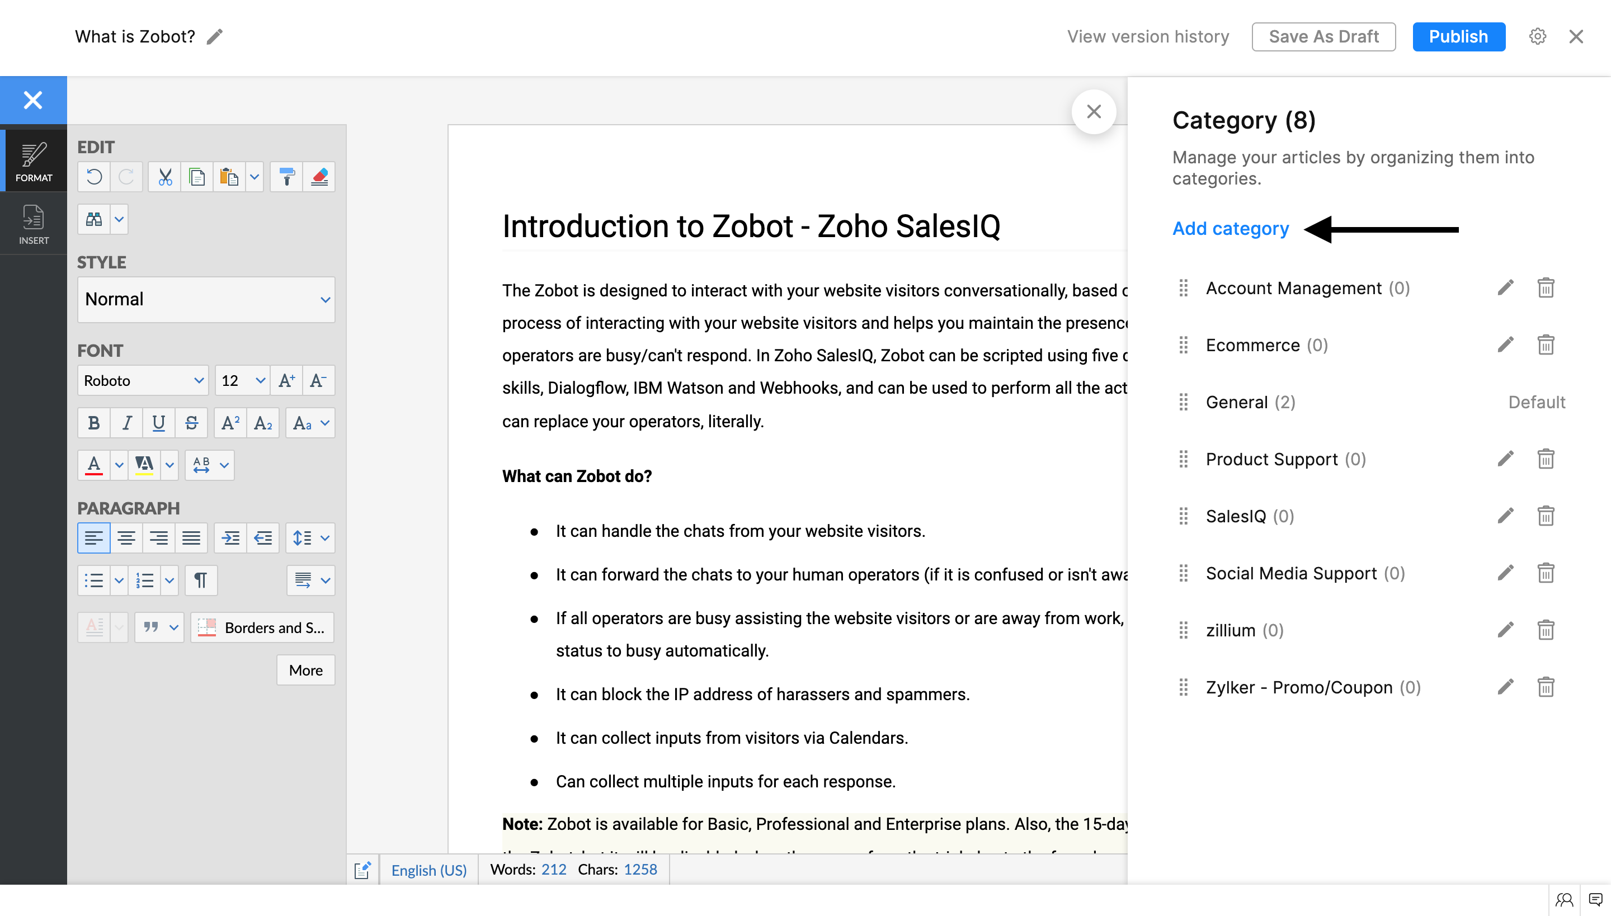Click the Add category link
The height and width of the screenshot is (916, 1611).
1230,228
